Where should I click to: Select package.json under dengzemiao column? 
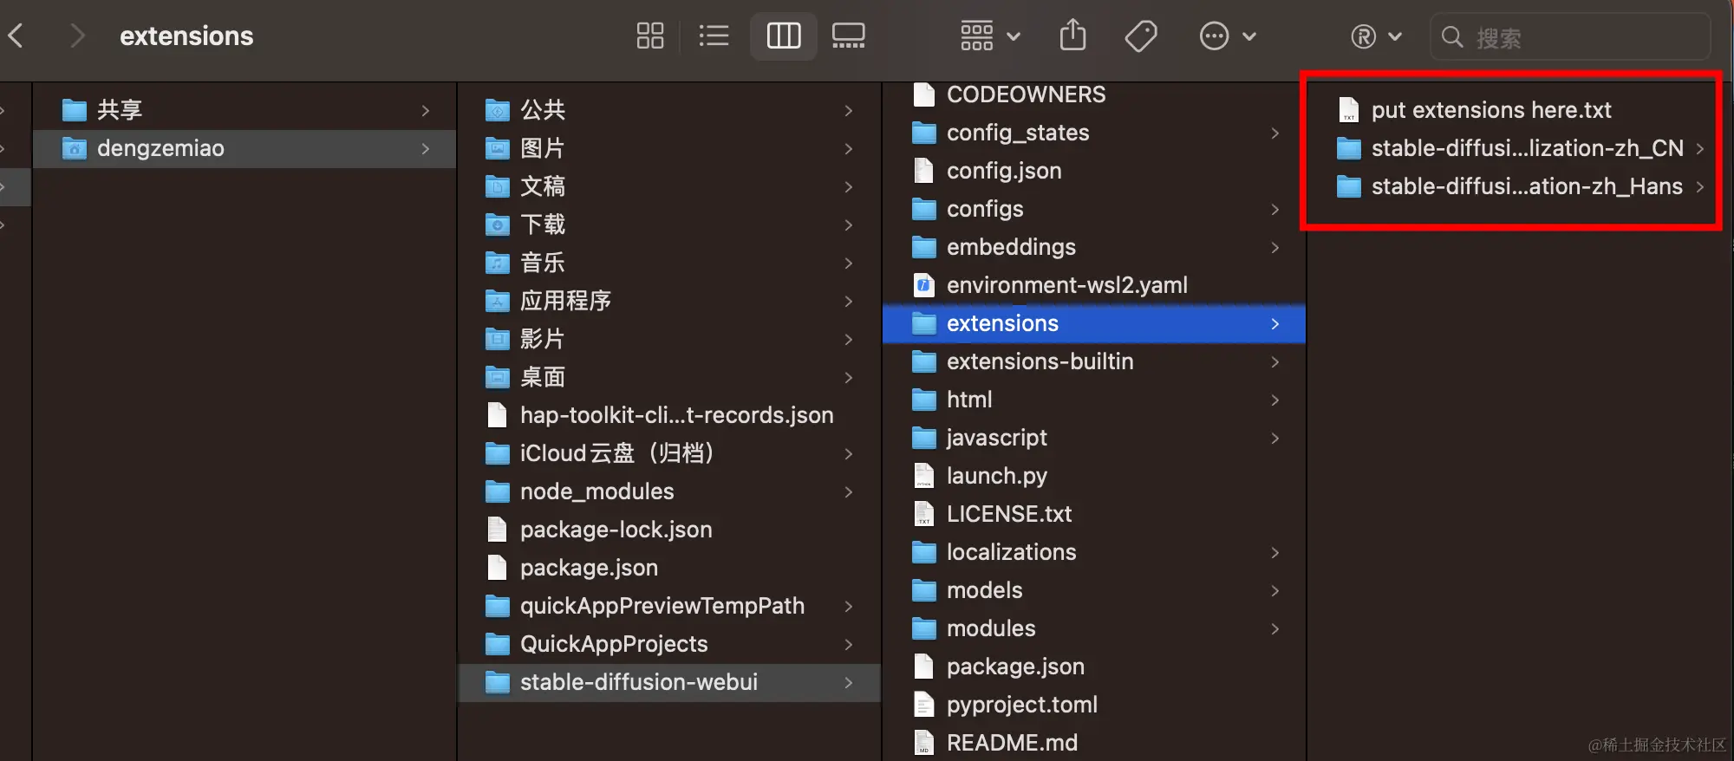coord(669,568)
